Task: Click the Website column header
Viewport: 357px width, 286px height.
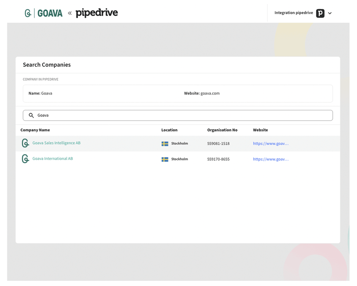Action: [x=260, y=130]
